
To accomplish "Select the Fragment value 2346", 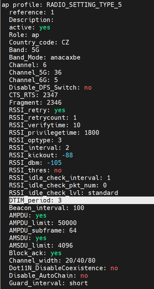I will [54, 103].
